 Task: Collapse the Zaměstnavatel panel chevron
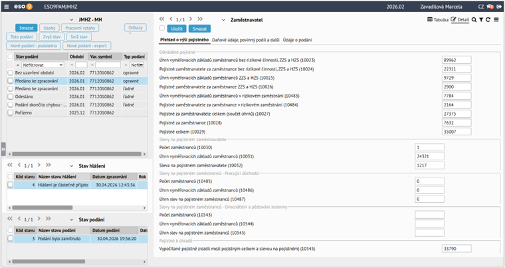click(223, 20)
